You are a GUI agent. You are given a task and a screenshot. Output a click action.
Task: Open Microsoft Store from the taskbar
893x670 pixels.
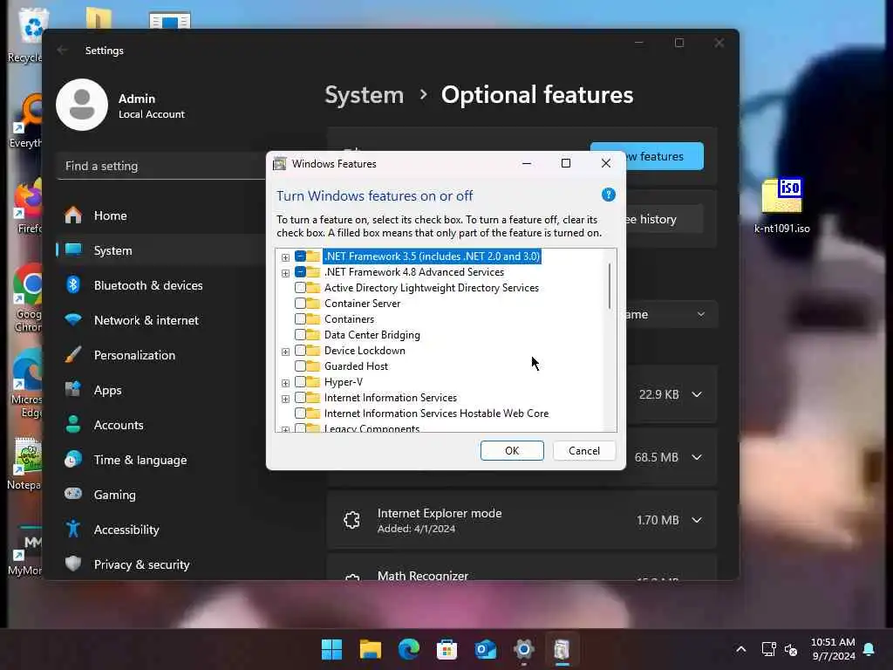[x=446, y=649]
